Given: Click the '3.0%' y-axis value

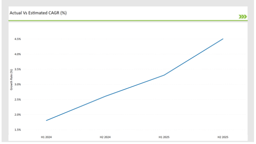Looking at the screenshot, I should pyautogui.click(x=18, y=84).
